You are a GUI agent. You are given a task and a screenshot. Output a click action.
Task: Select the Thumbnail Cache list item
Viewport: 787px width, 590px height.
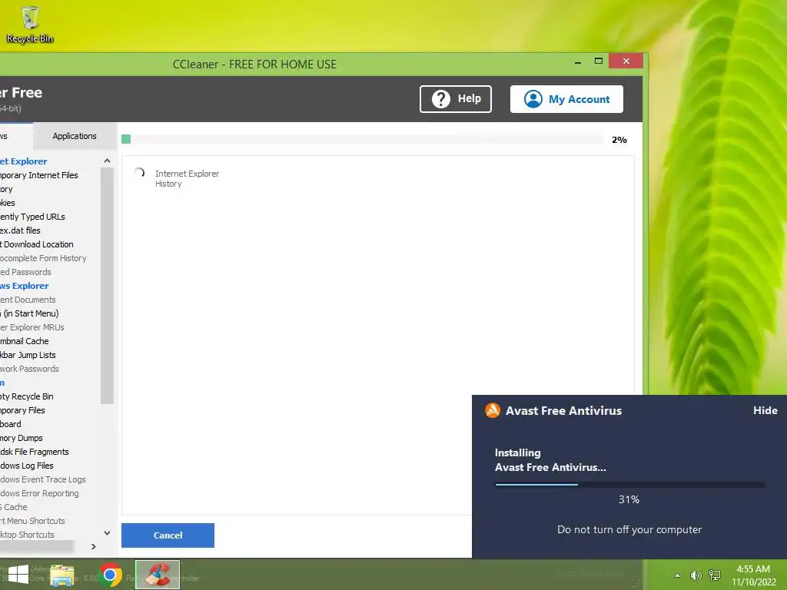click(x=24, y=341)
